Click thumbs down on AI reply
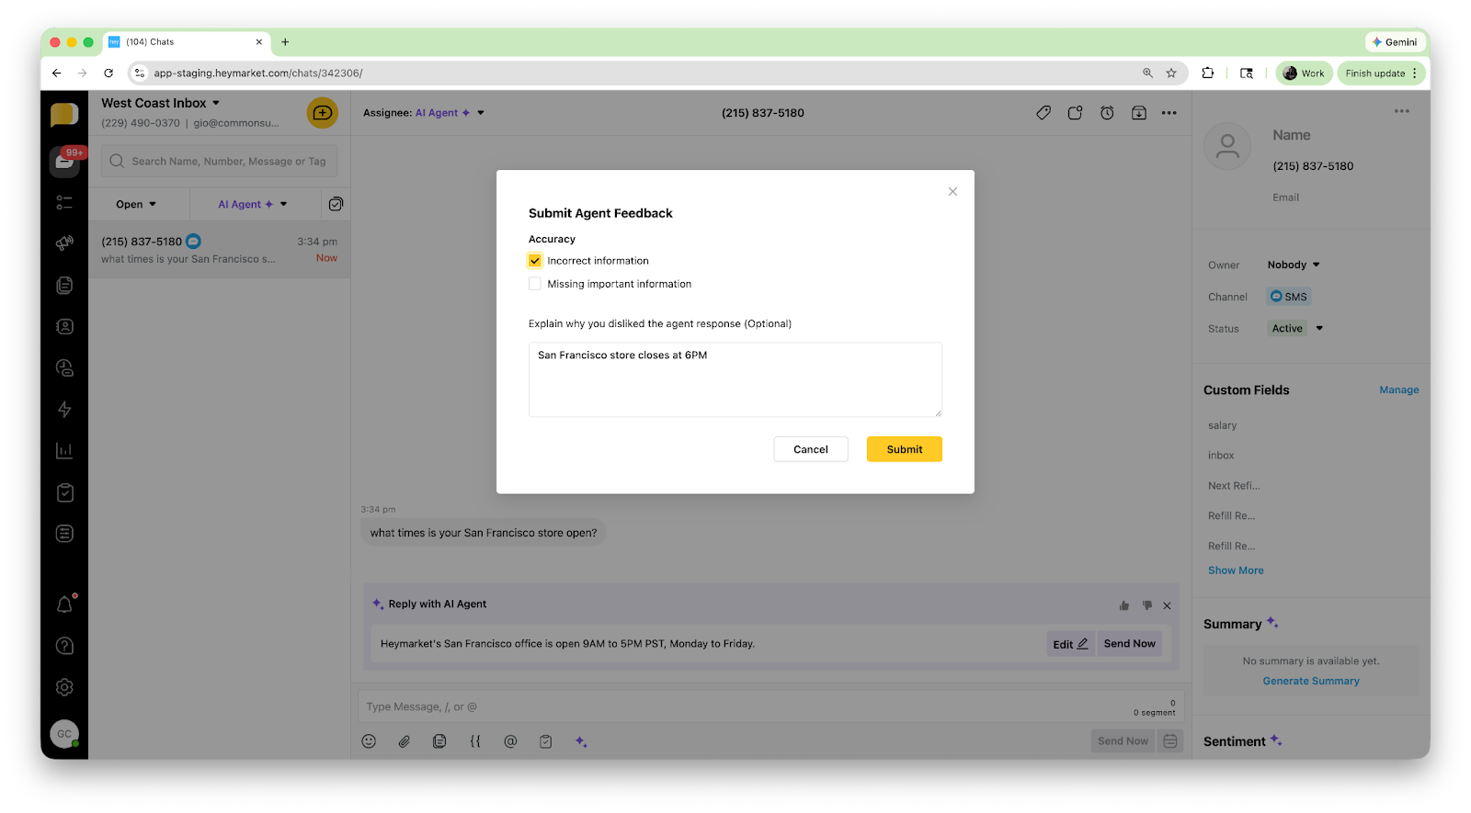Viewport: 1471px width, 813px height. pos(1146,605)
